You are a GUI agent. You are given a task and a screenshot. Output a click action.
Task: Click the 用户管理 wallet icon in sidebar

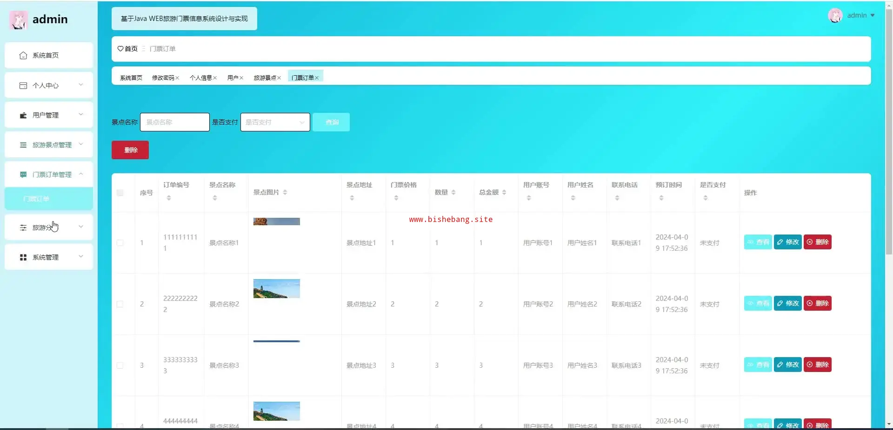point(23,115)
